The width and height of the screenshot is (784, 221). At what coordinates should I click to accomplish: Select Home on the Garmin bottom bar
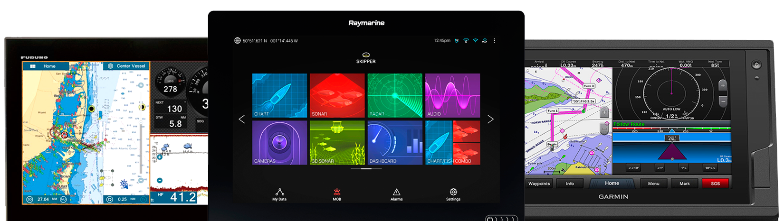[x=612, y=184]
